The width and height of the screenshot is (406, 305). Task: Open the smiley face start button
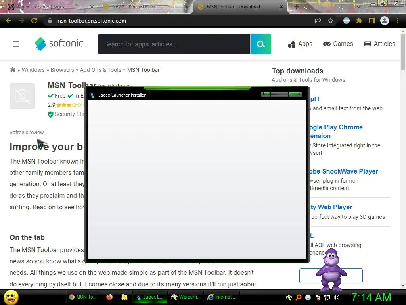click(11, 297)
